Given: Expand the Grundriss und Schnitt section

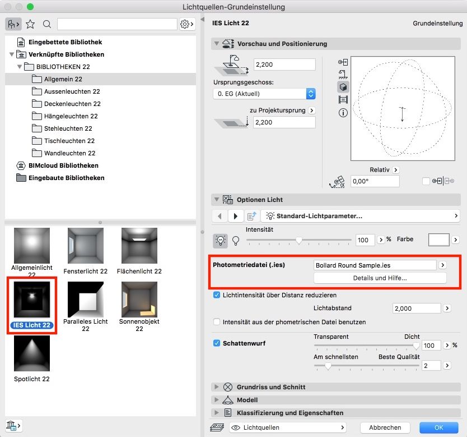Looking at the screenshot, I should click(217, 387).
